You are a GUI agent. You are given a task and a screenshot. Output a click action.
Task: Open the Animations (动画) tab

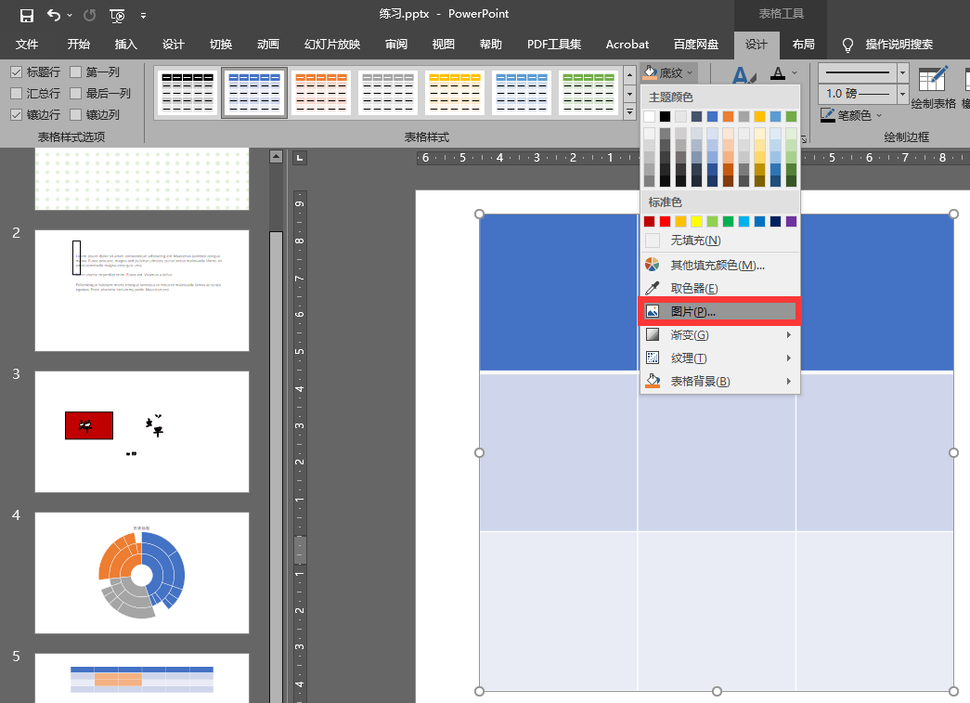pos(268,45)
